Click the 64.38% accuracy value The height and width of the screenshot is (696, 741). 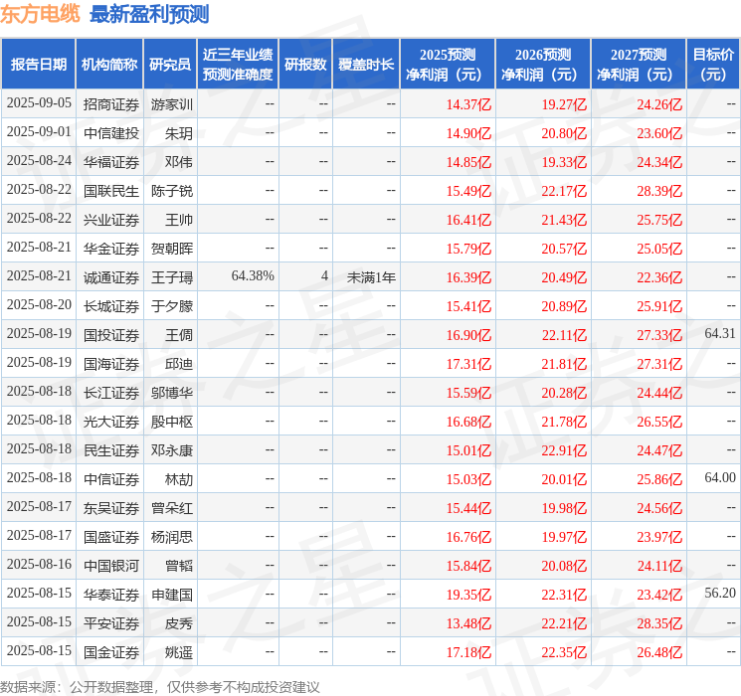[253, 276]
